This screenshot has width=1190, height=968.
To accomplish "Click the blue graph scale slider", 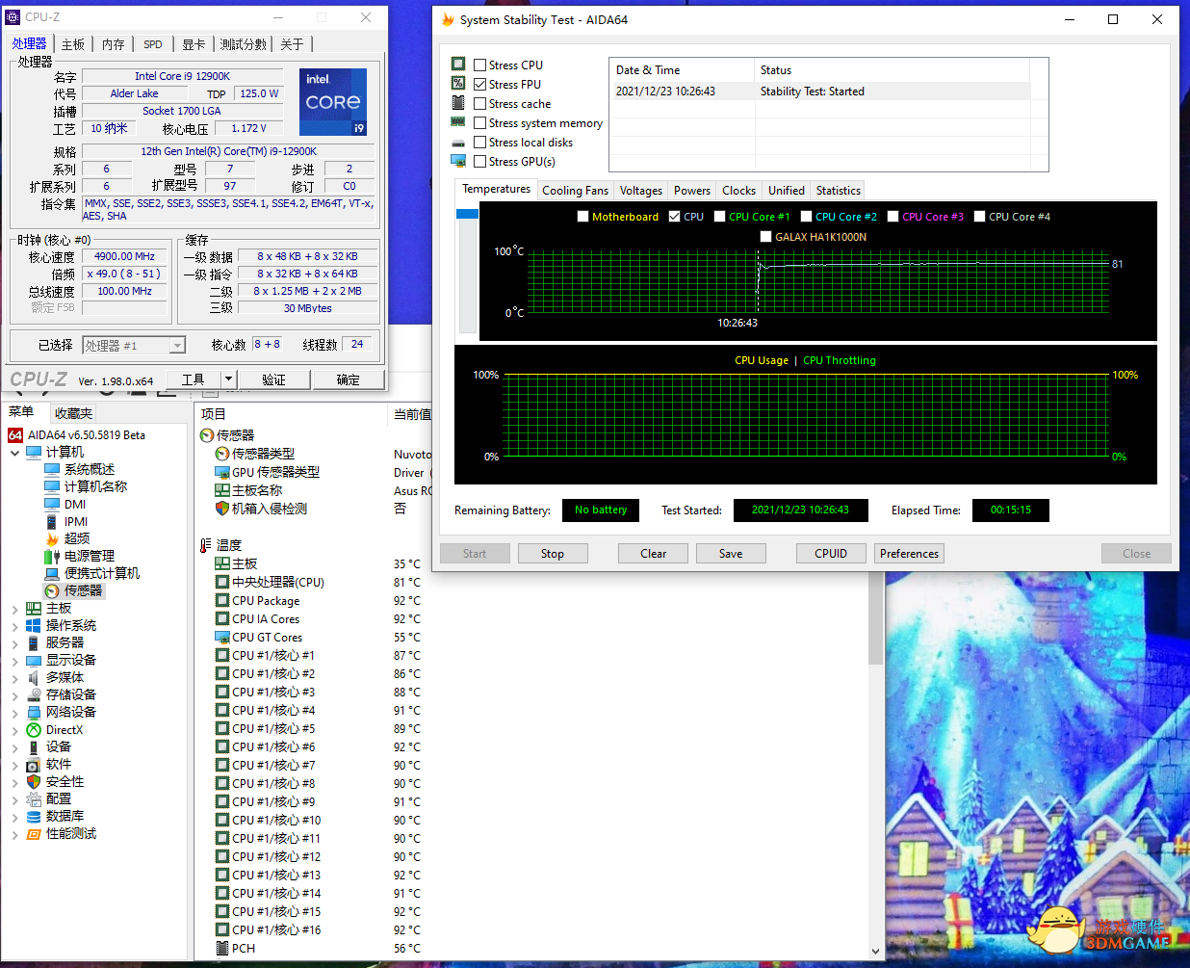I will tap(467, 214).
